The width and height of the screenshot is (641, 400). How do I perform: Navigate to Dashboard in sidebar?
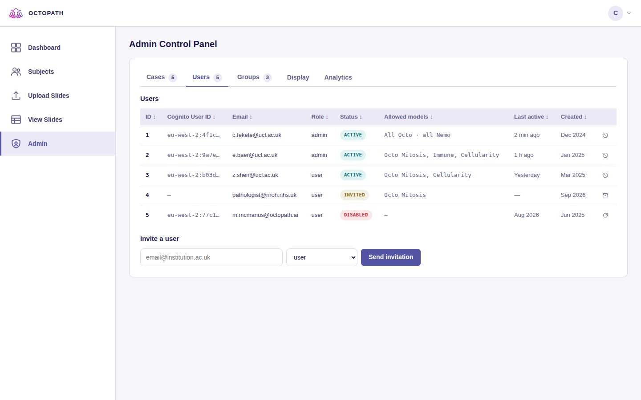point(58,48)
